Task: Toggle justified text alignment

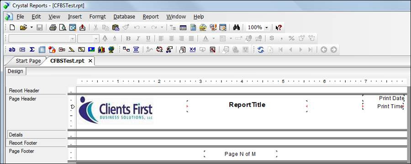Action: [191, 38]
